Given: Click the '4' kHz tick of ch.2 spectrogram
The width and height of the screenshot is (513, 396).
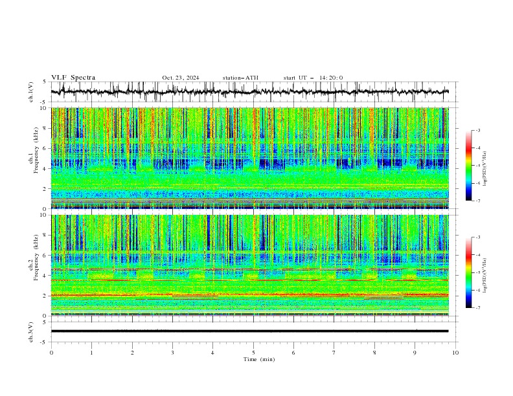Looking at the screenshot, I should click(x=46, y=276).
